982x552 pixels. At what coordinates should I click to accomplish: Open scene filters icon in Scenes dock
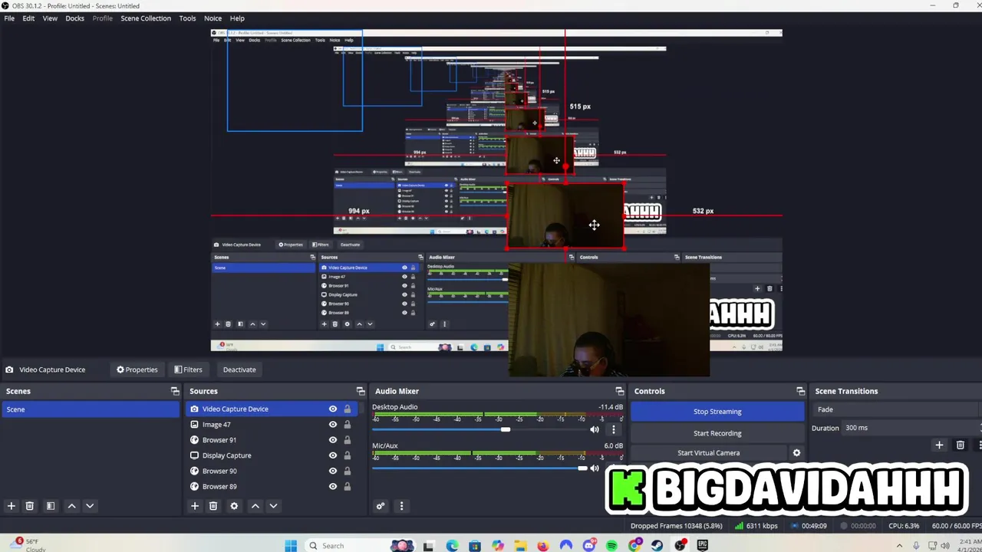51,506
